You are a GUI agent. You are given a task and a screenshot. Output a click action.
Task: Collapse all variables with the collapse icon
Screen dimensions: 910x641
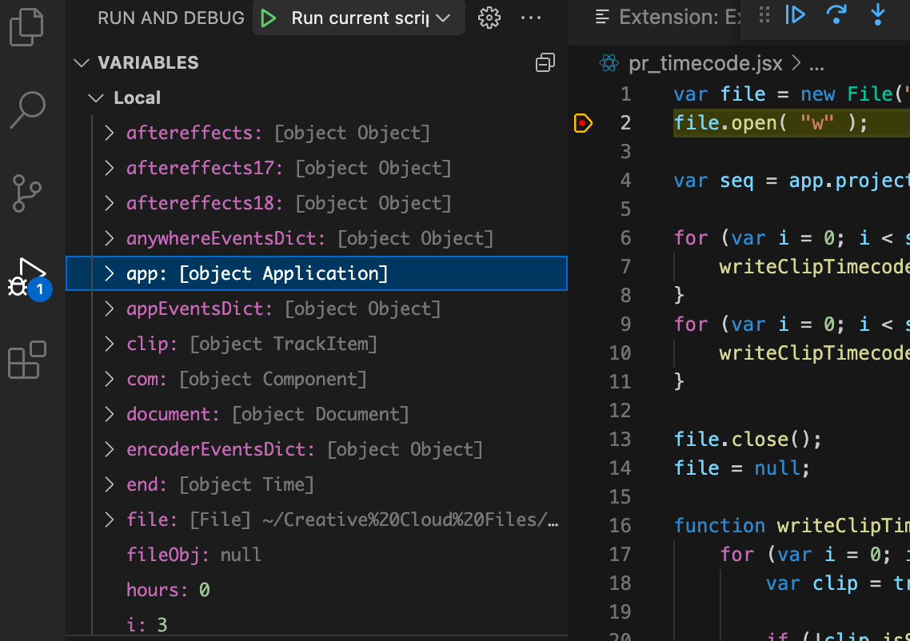545,63
